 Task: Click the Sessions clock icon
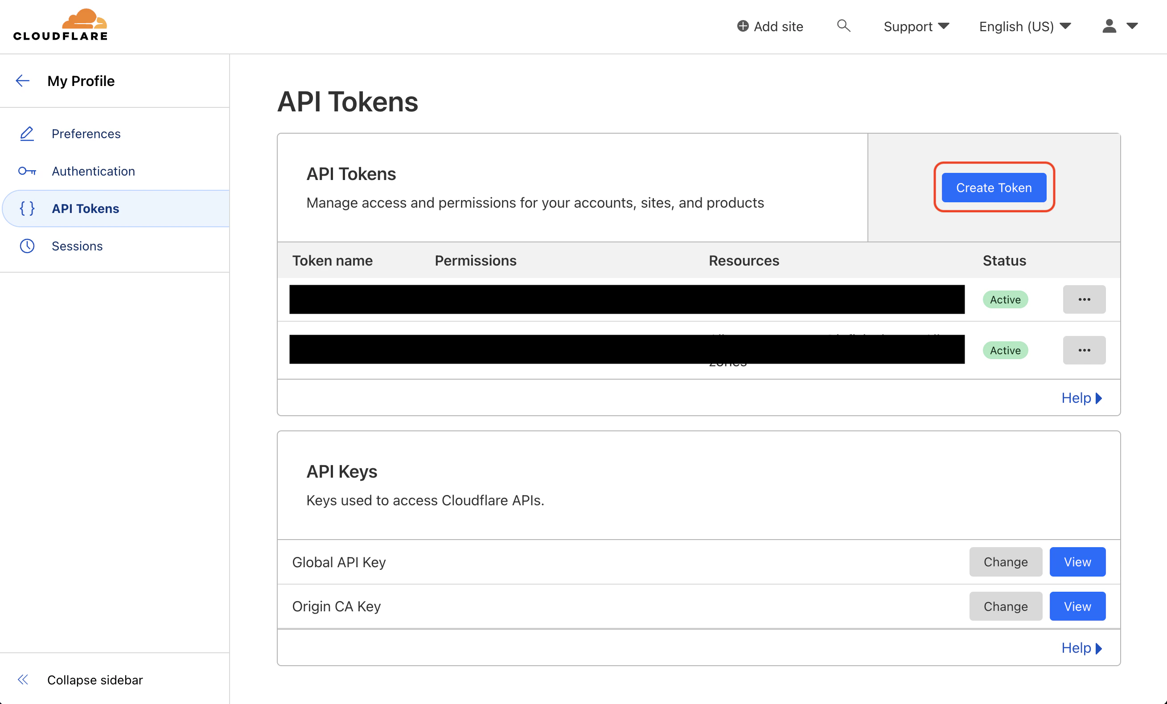click(27, 246)
